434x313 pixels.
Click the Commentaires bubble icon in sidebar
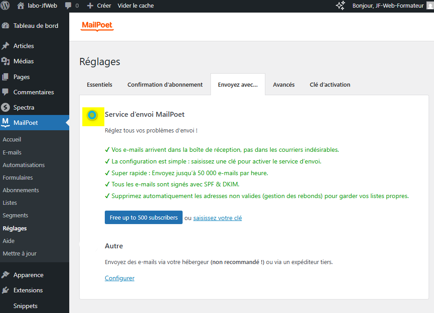pos(5,92)
